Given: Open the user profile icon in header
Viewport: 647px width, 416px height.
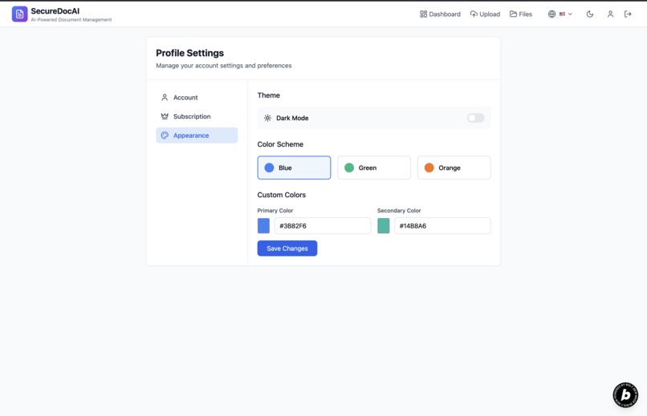Looking at the screenshot, I should (x=610, y=14).
